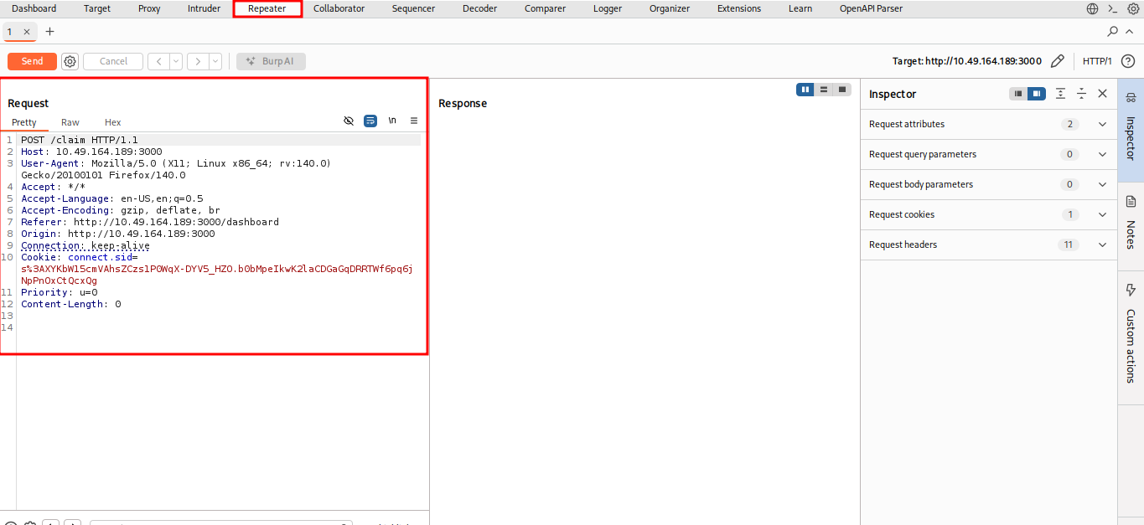Open the Learn tab
Viewport: 1144px width, 525px height.
(800, 8)
